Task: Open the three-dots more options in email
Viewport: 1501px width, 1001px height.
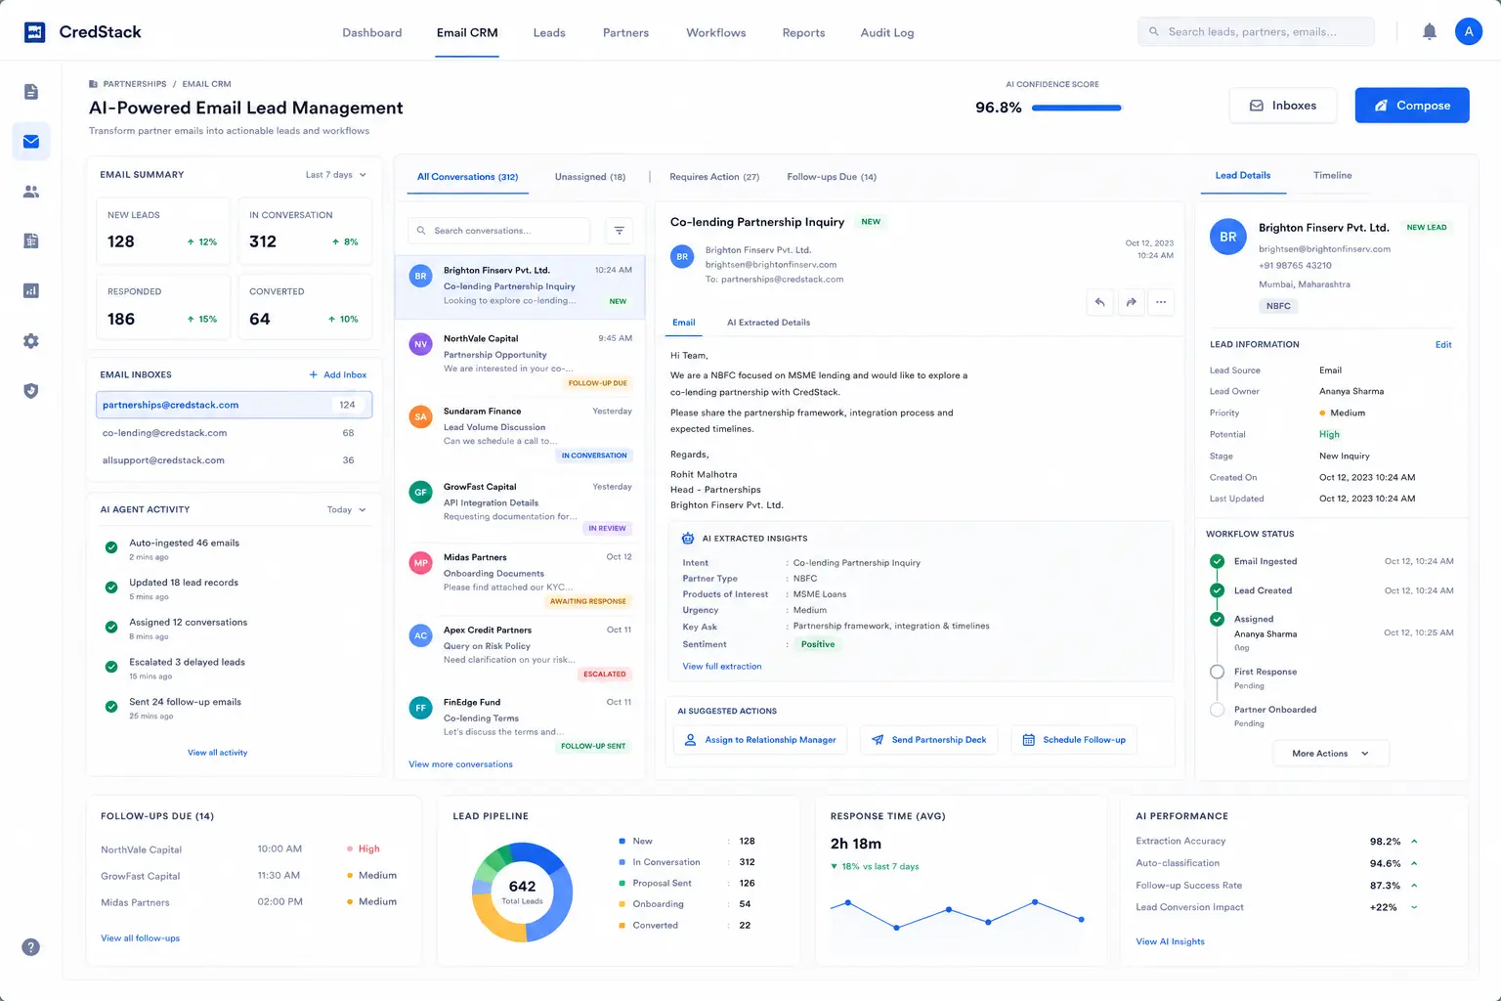Action: [x=1161, y=302]
